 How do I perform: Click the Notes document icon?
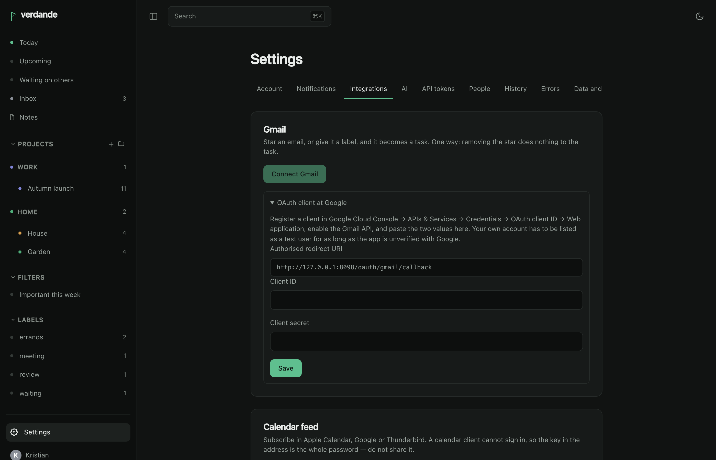coord(12,117)
